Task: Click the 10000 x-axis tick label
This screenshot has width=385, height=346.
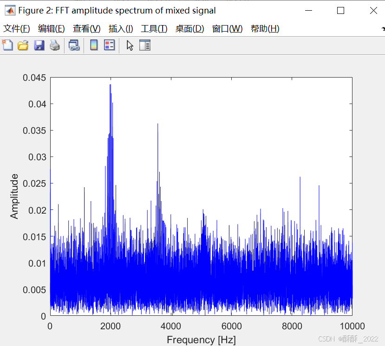Action: pyautogui.click(x=352, y=326)
